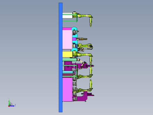Select the large light-pink cabinet panel
Image resolution: width=153 pixels, height=115 pixels.
[x=67, y=40]
